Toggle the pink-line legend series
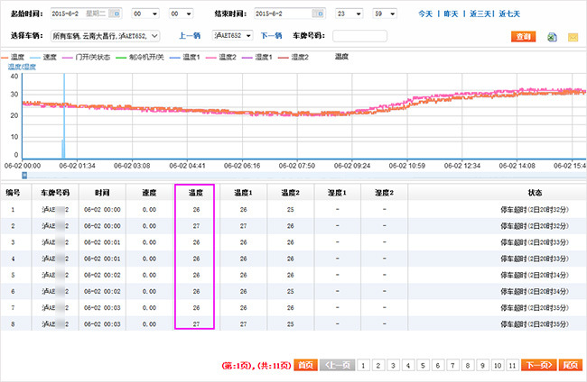 pyautogui.click(x=221, y=57)
